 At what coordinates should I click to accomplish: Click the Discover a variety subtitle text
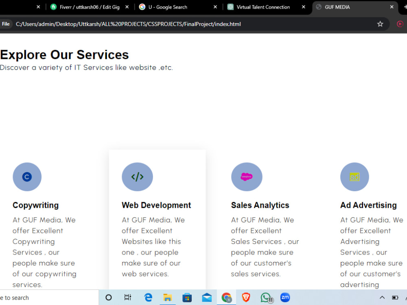86,68
